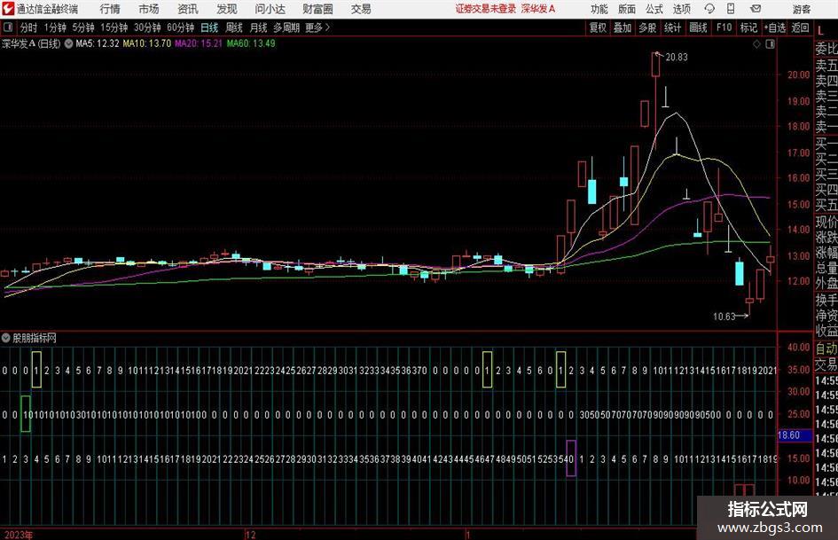838x540 pixels.
Task: Open the 市场 menu
Action: (x=149, y=9)
